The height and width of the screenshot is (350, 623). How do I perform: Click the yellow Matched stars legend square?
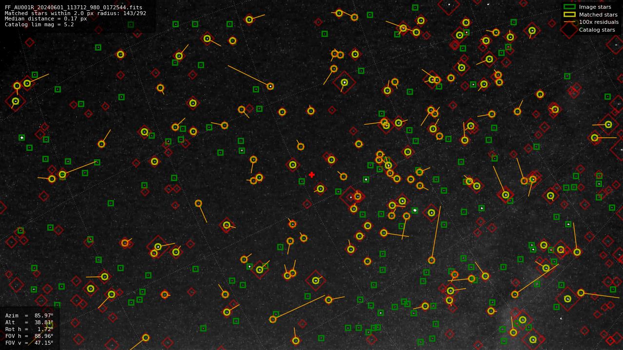pos(569,15)
